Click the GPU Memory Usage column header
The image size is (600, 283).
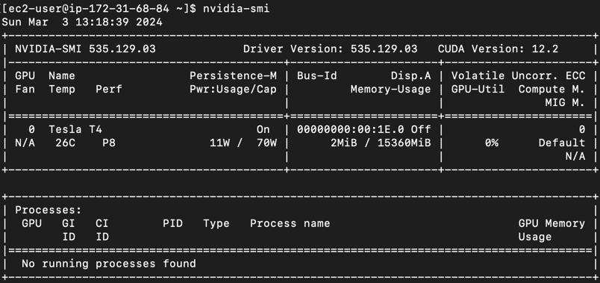click(x=551, y=230)
